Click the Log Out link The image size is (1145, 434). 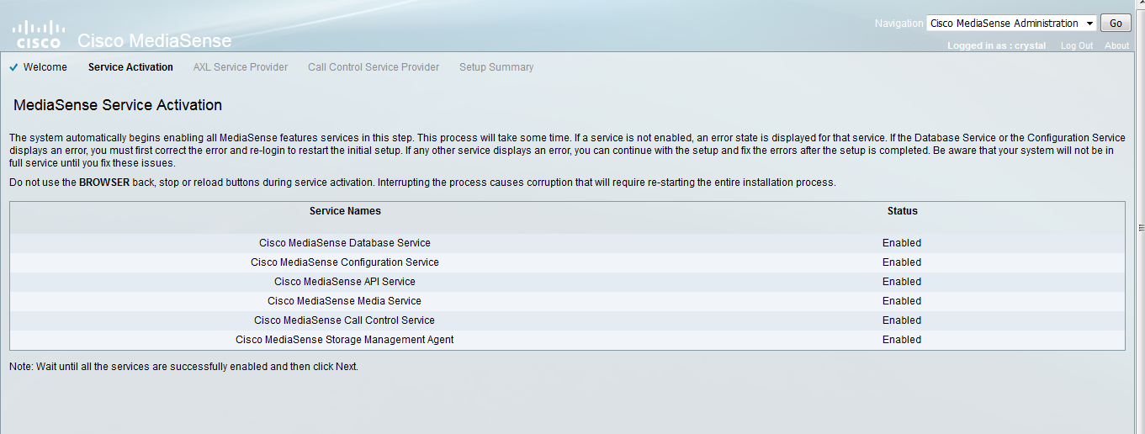[x=1076, y=46]
